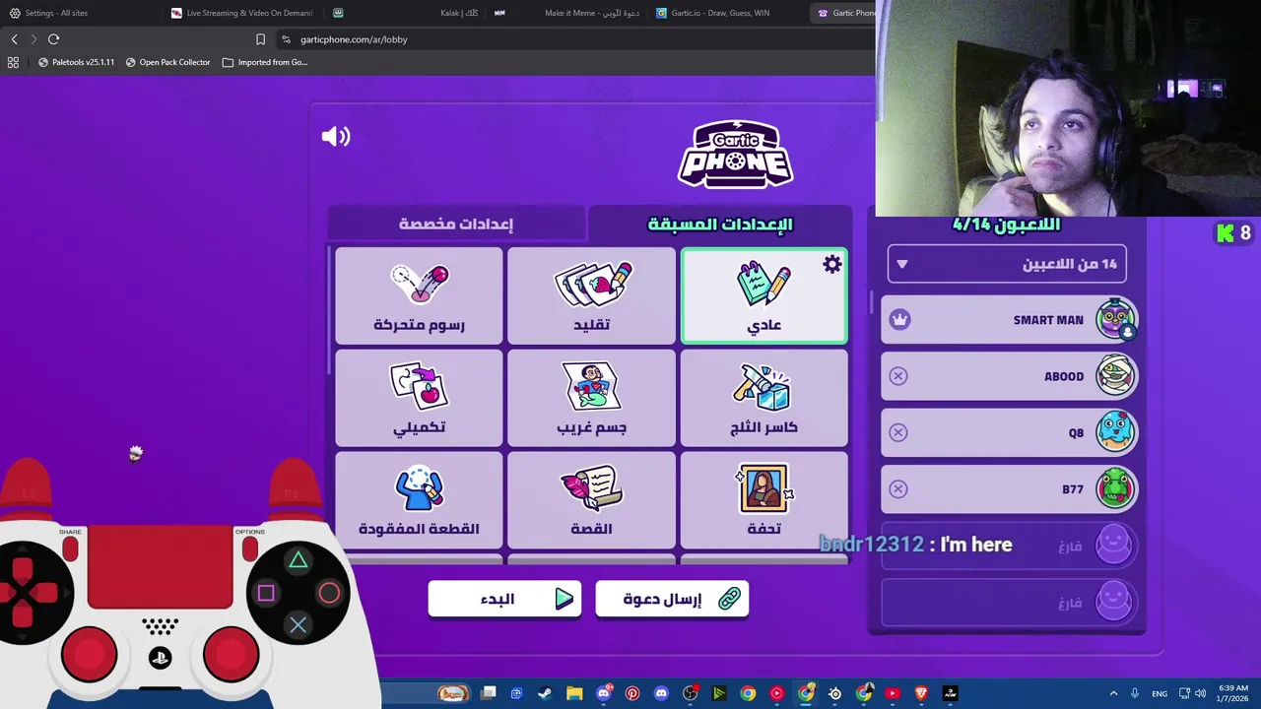Choose the تكميلي game mode card
The image size is (1261, 709).
(419, 398)
